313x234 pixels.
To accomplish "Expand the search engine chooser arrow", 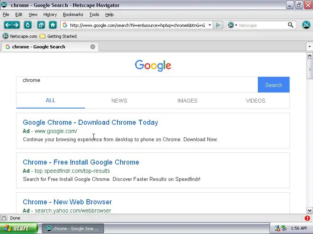I will coord(236,25).
